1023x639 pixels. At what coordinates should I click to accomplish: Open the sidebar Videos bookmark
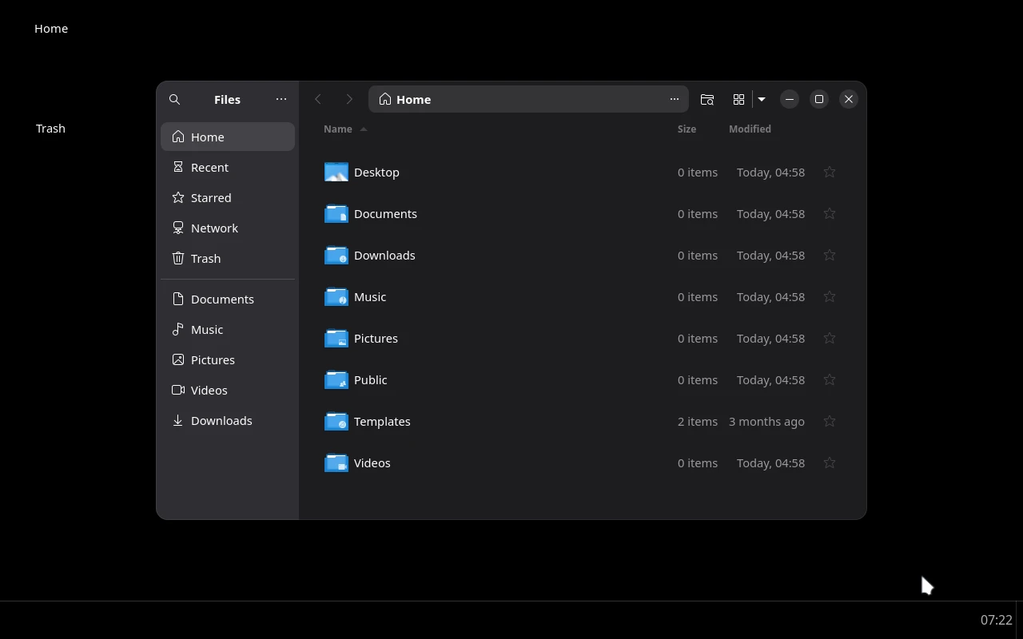[x=228, y=390]
